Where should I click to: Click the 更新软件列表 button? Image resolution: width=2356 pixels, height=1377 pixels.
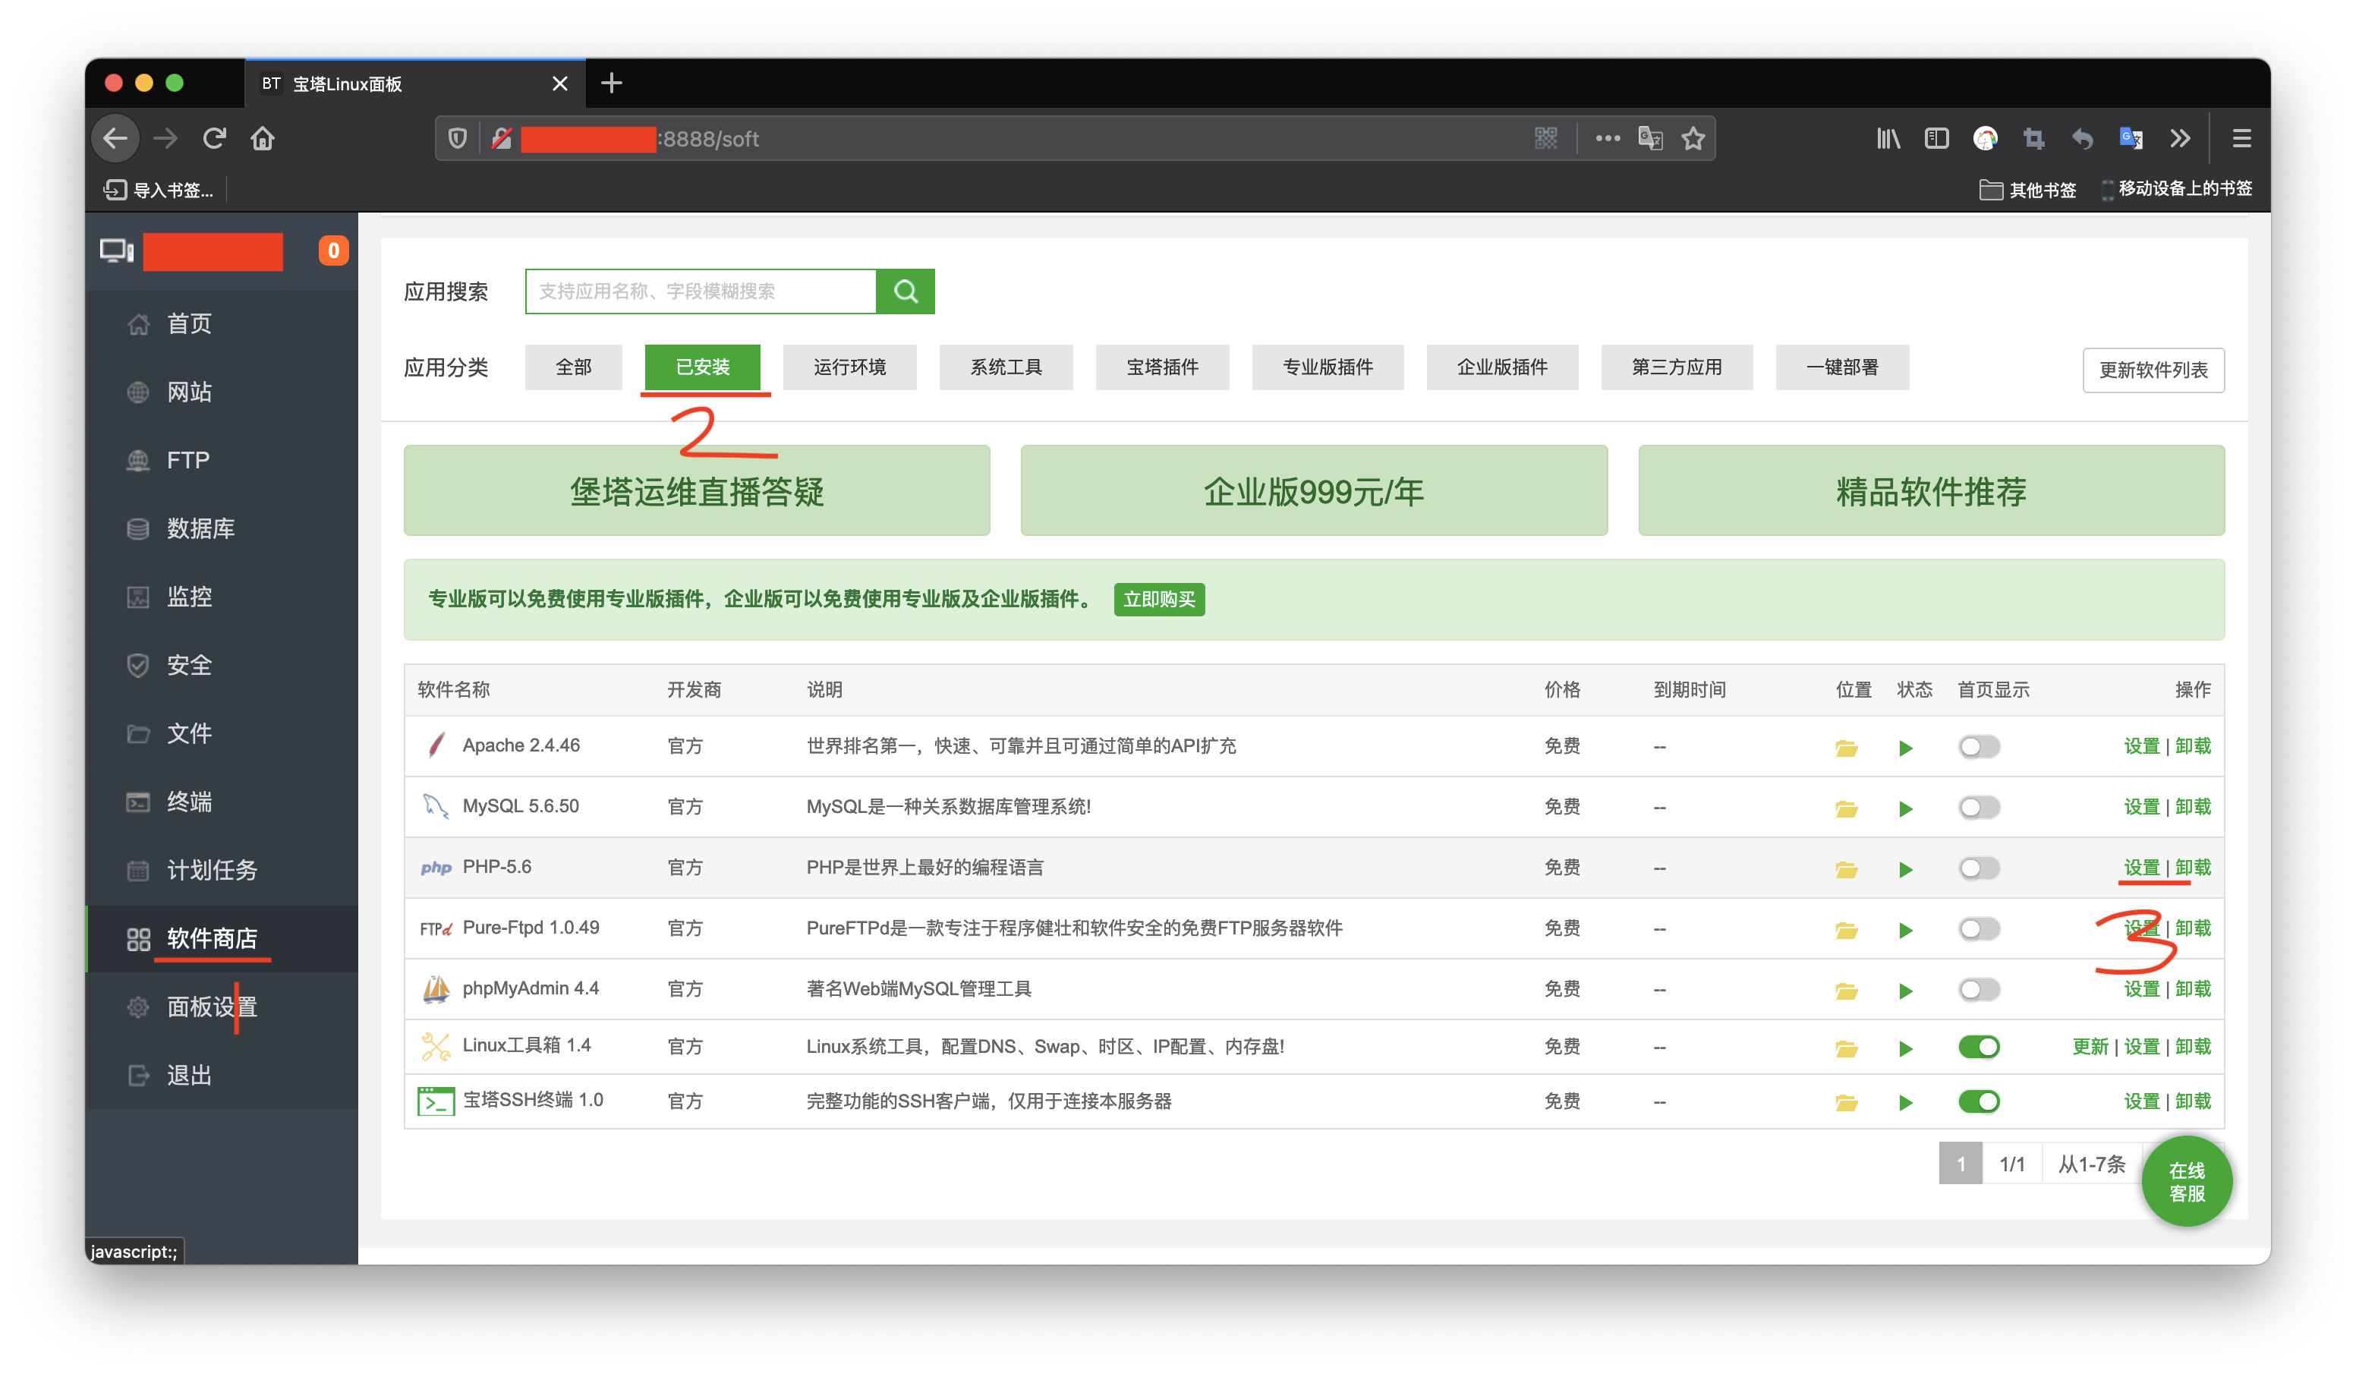pos(2153,369)
